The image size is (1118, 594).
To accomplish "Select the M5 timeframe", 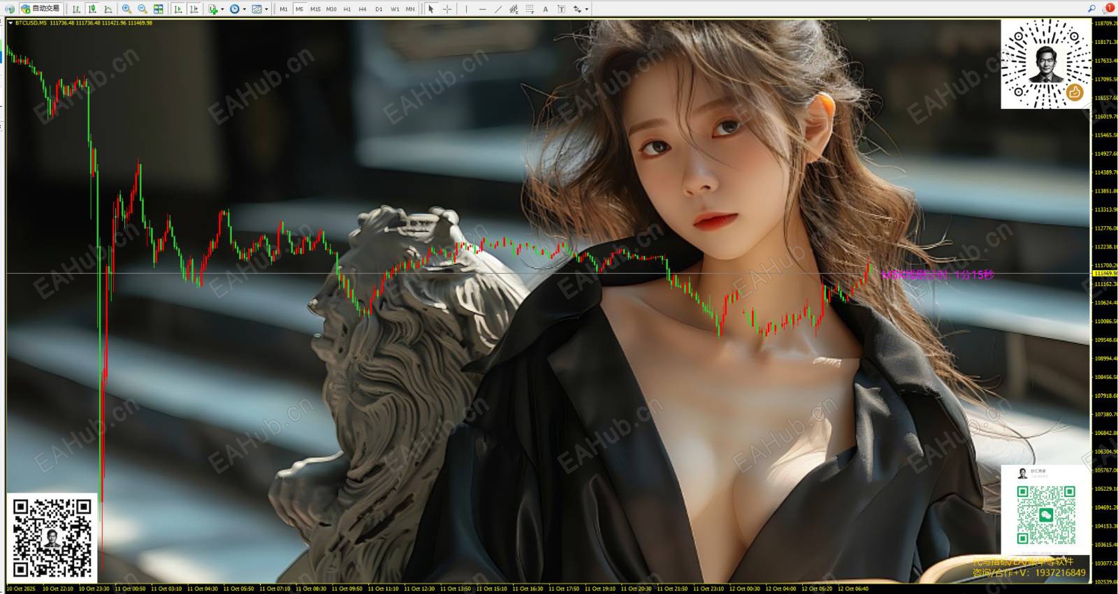I will coord(299,9).
